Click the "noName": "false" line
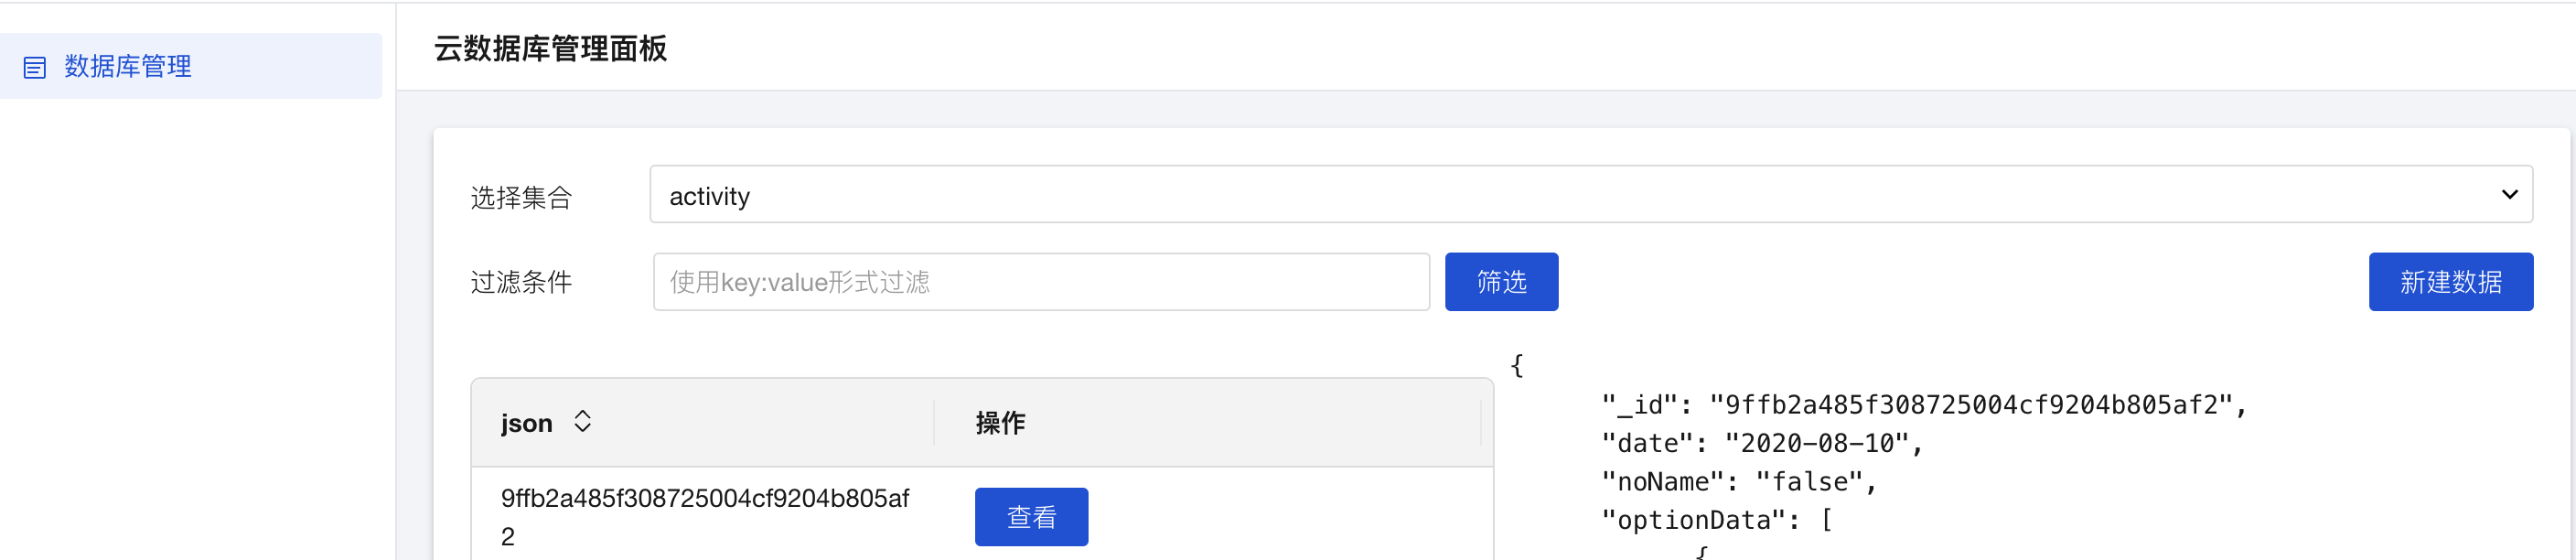The image size is (2576, 560). [1741, 481]
